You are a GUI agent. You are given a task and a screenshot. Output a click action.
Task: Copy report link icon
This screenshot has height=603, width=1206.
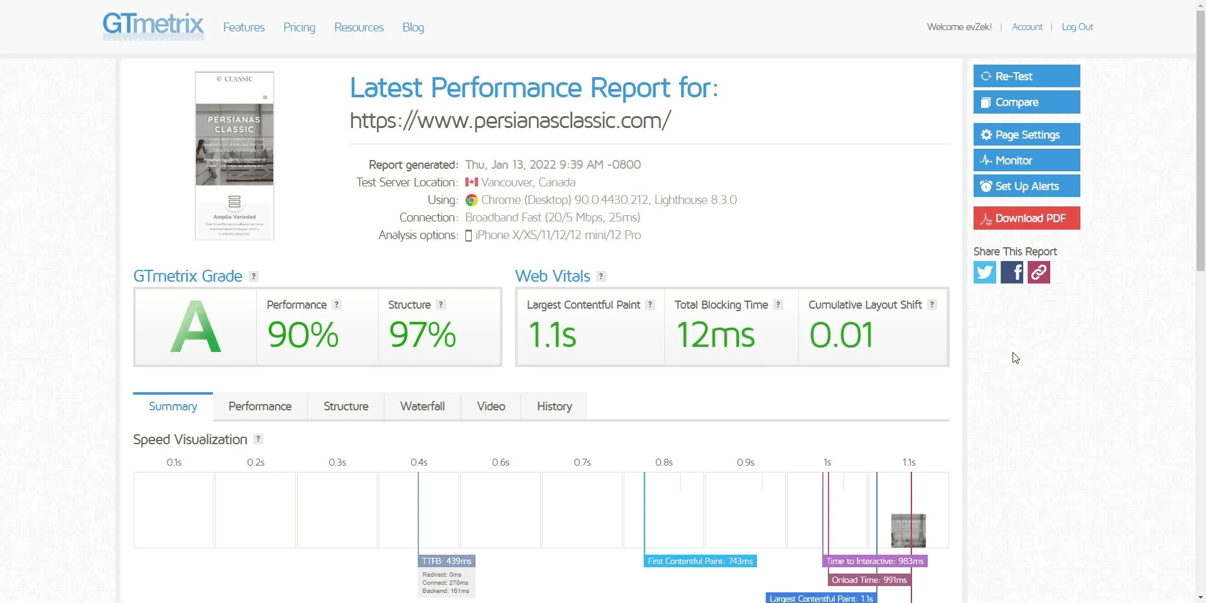click(x=1038, y=272)
